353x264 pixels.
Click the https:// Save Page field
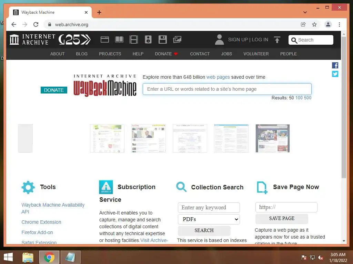tap(286, 207)
